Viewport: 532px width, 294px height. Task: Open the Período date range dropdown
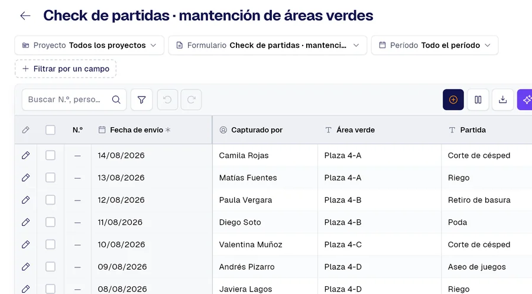point(434,45)
